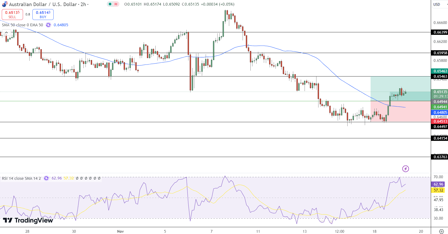This screenshot has height=234, width=448.
Task: Click the red approximate-data indicator icon
Action: pos(116,4)
